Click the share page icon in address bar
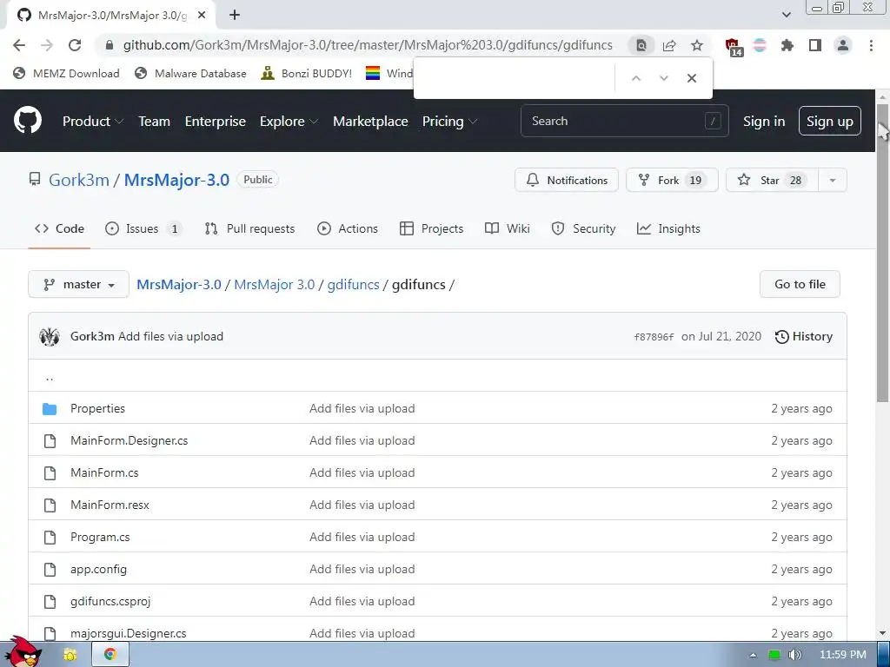 (669, 45)
